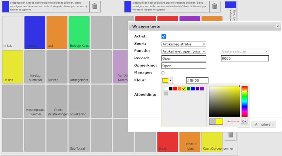Click the blue grip for copying keys
Screen dimensions: 282x156
coord(128,7)
